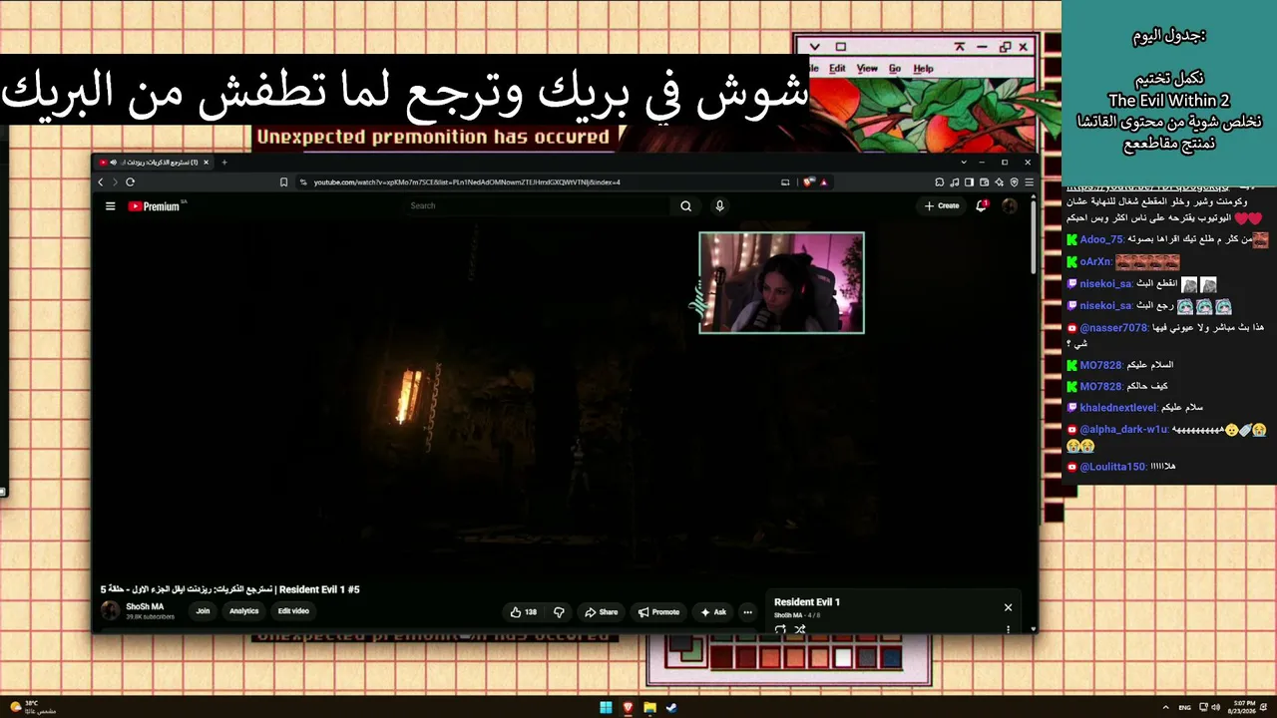Open the taskbar weather widget

[32, 707]
